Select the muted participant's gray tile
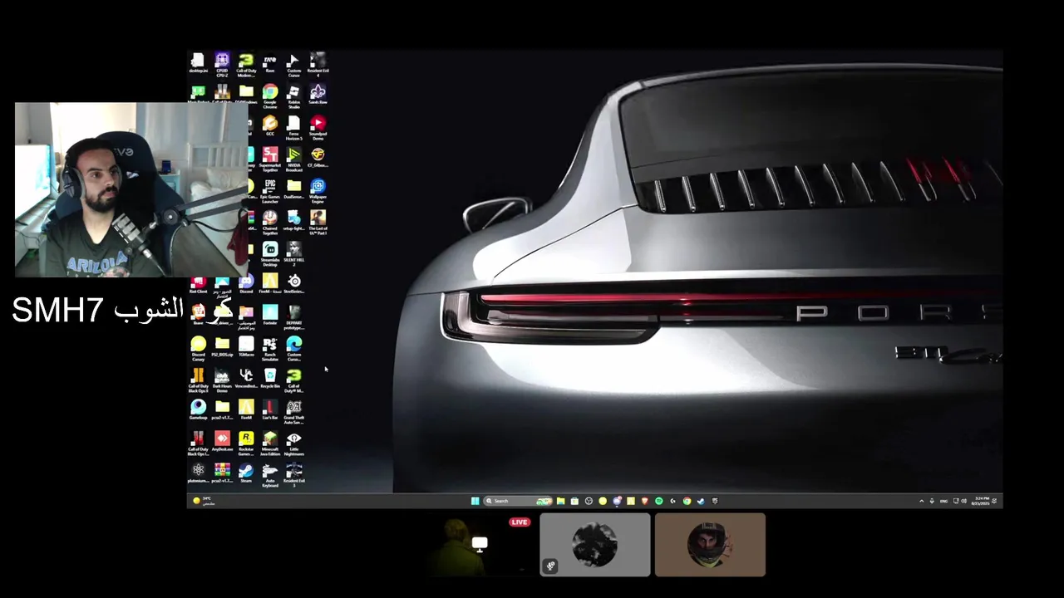This screenshot has height=598, width=1064. pyautogui.click(x=595, y=545)
